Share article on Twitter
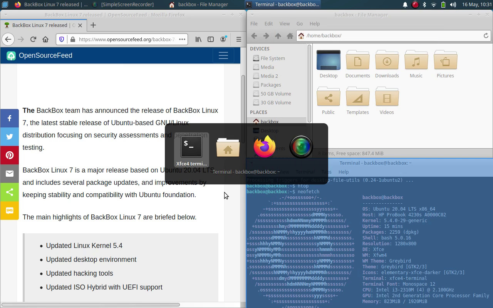 click(9, 137)
